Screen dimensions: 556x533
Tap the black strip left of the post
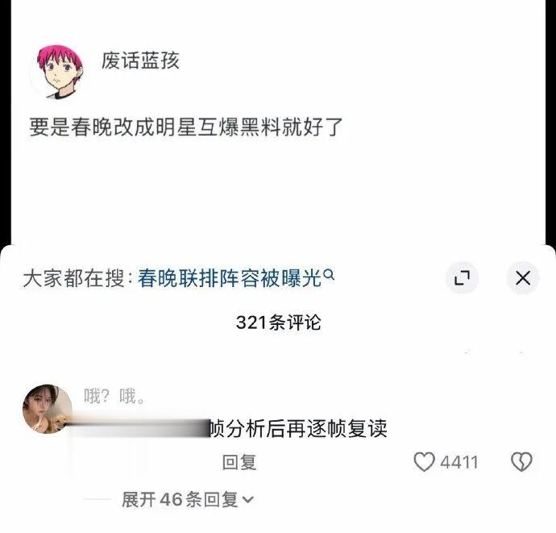(6, 123)
